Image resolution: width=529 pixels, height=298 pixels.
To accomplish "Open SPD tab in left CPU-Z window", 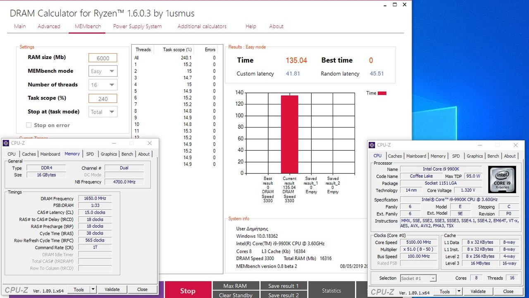I will (x=90, y=154).
